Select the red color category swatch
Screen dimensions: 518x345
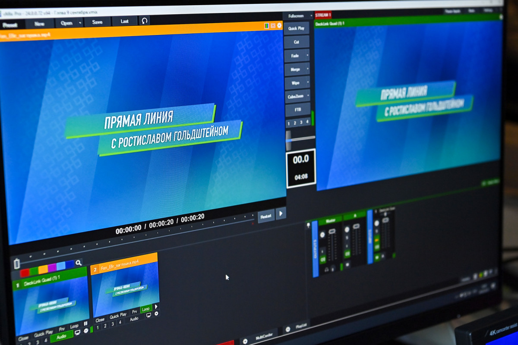pyautogui.click(x=25, y=272)
